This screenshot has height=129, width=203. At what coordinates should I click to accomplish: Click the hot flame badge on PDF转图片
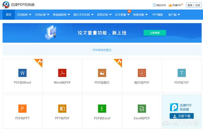point(119,62)
